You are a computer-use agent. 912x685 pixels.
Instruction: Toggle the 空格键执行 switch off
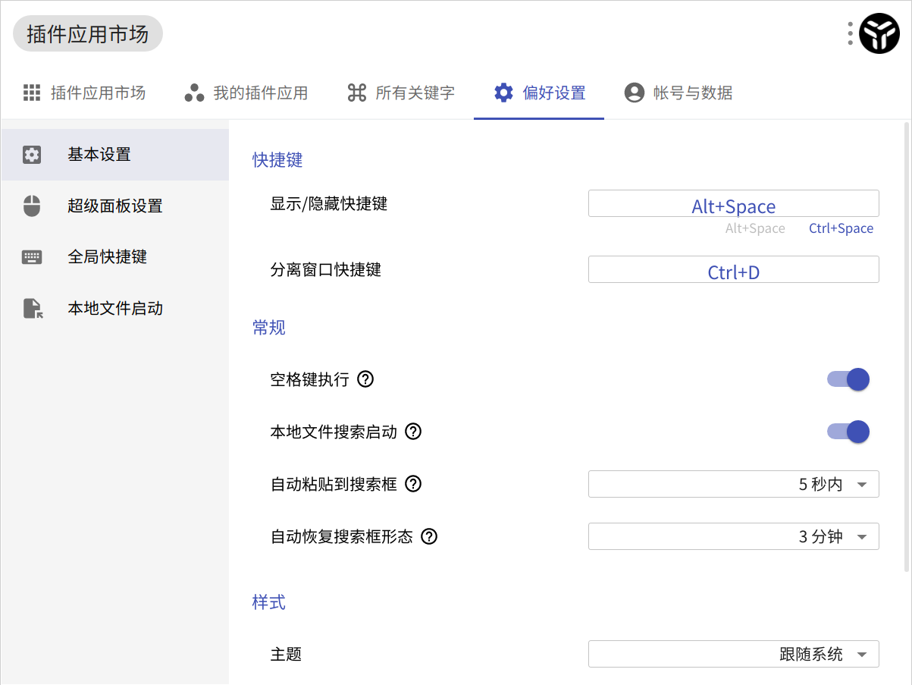pyautogui.click(x=849, y=379)
